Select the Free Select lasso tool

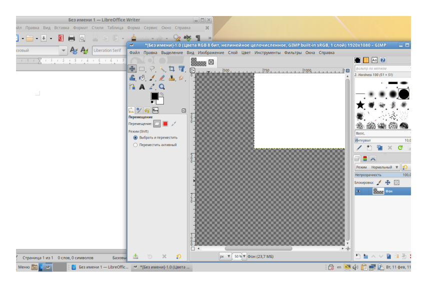coord(152,69)
